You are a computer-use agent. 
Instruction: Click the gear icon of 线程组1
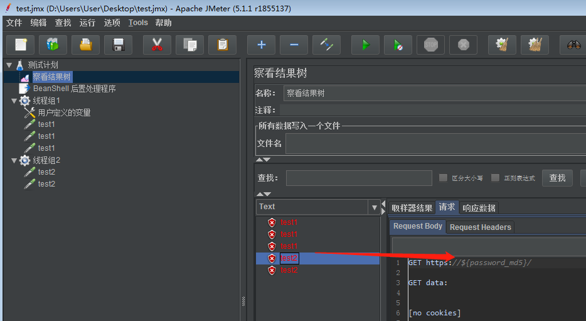coord(24,101)
